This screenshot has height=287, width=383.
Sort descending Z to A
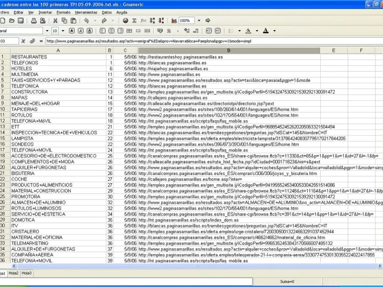[x=161, y=21]
